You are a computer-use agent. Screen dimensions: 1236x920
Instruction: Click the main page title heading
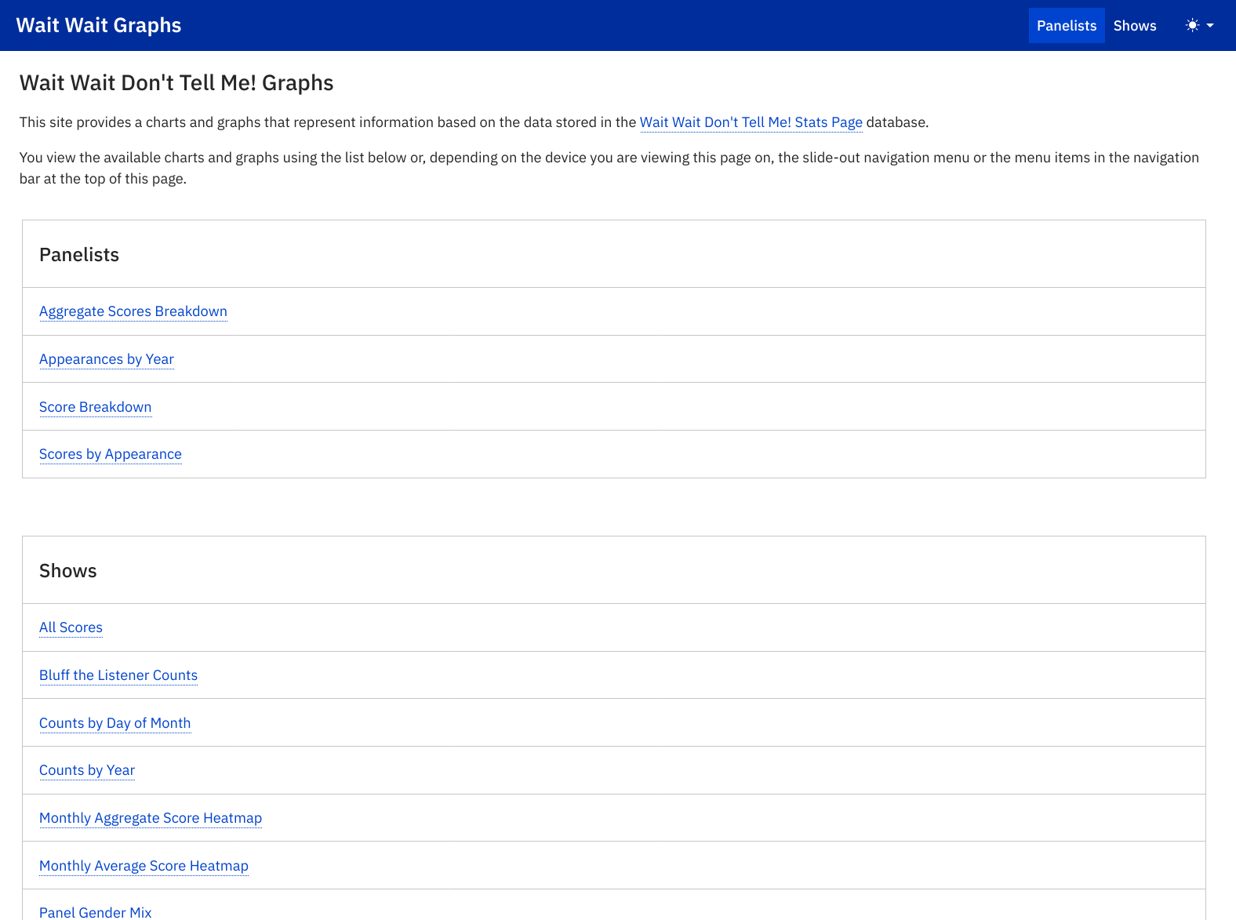tap(176, 83)
